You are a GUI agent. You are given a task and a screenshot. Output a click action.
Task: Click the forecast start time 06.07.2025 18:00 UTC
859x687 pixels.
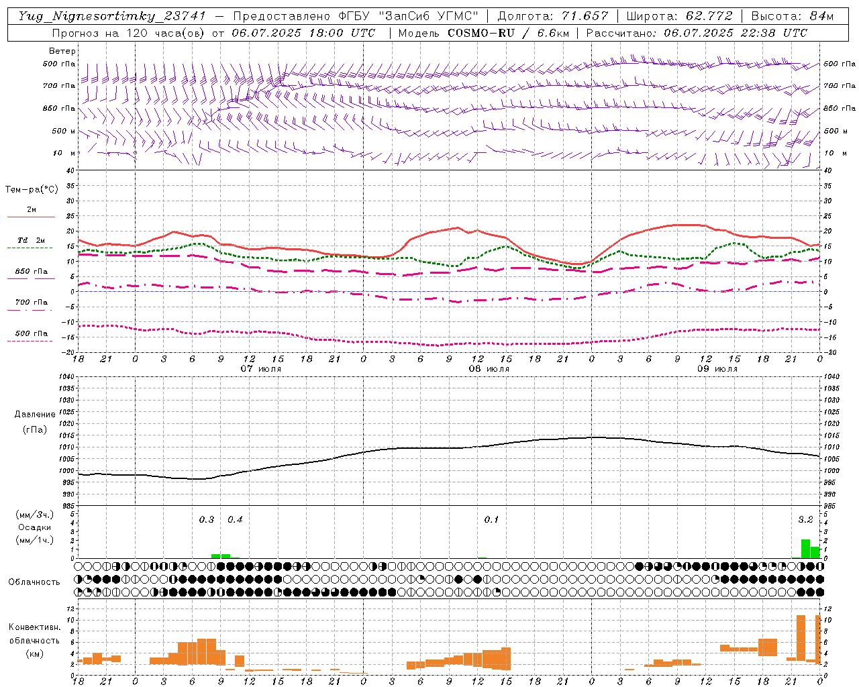303,33
